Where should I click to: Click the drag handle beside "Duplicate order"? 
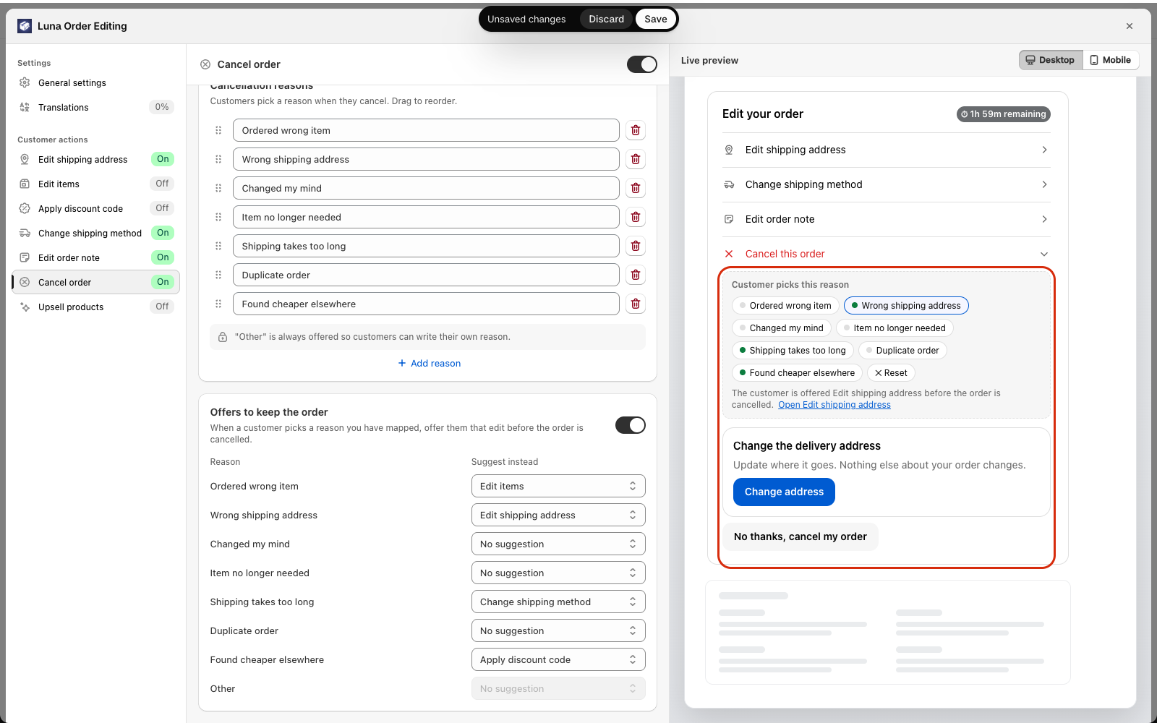(x=218, y=275)
